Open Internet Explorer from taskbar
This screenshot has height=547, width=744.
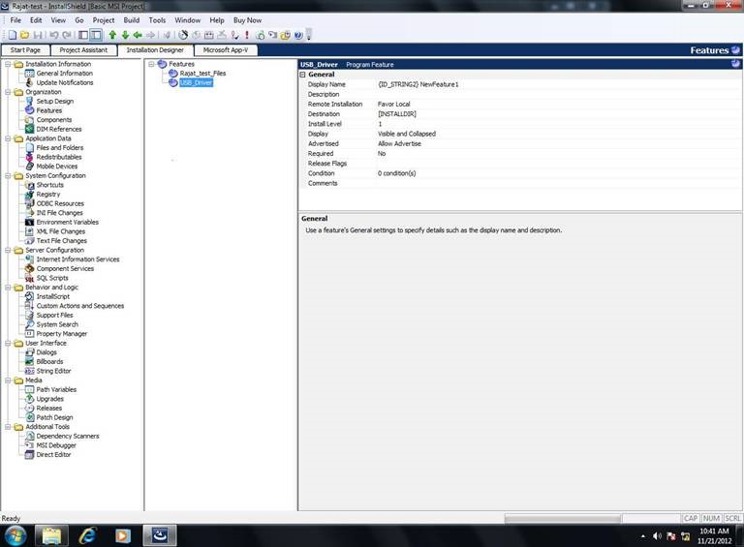click(87, 535)
